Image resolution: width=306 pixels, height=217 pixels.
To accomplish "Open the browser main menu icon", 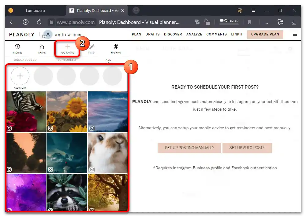I will point(253,10).
